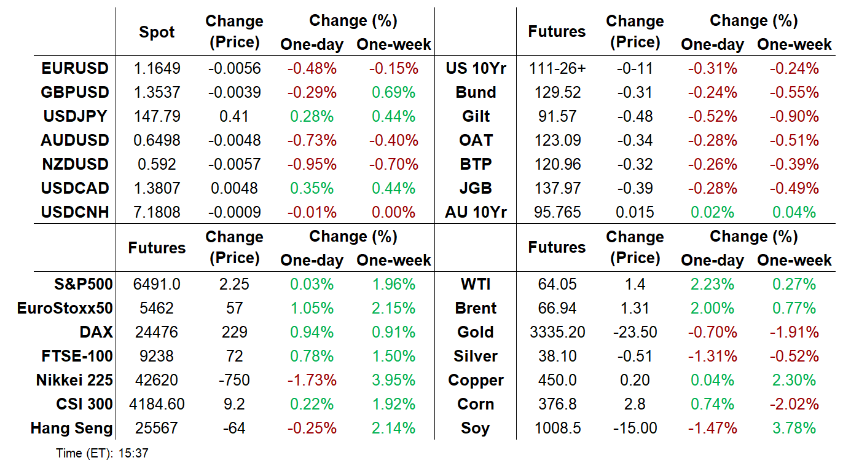The height and width of the screenshot is (471, 843).
Task: Select the USDCNH spot price 7.1808
Action: click(157, 212)
